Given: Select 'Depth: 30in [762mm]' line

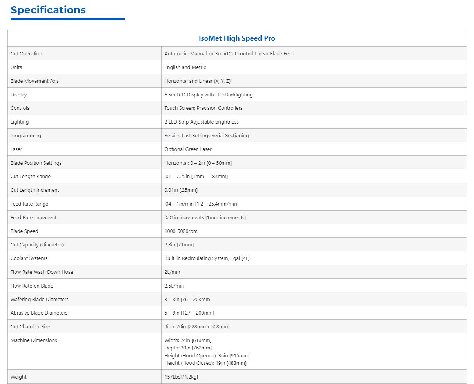Looking at the screenshot, I should point(188,348).
